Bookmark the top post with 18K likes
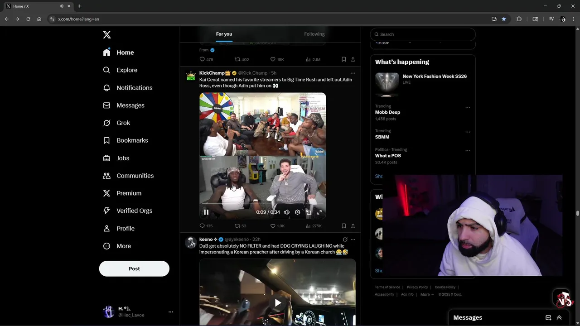580x326 pixels. coord(344,59)
